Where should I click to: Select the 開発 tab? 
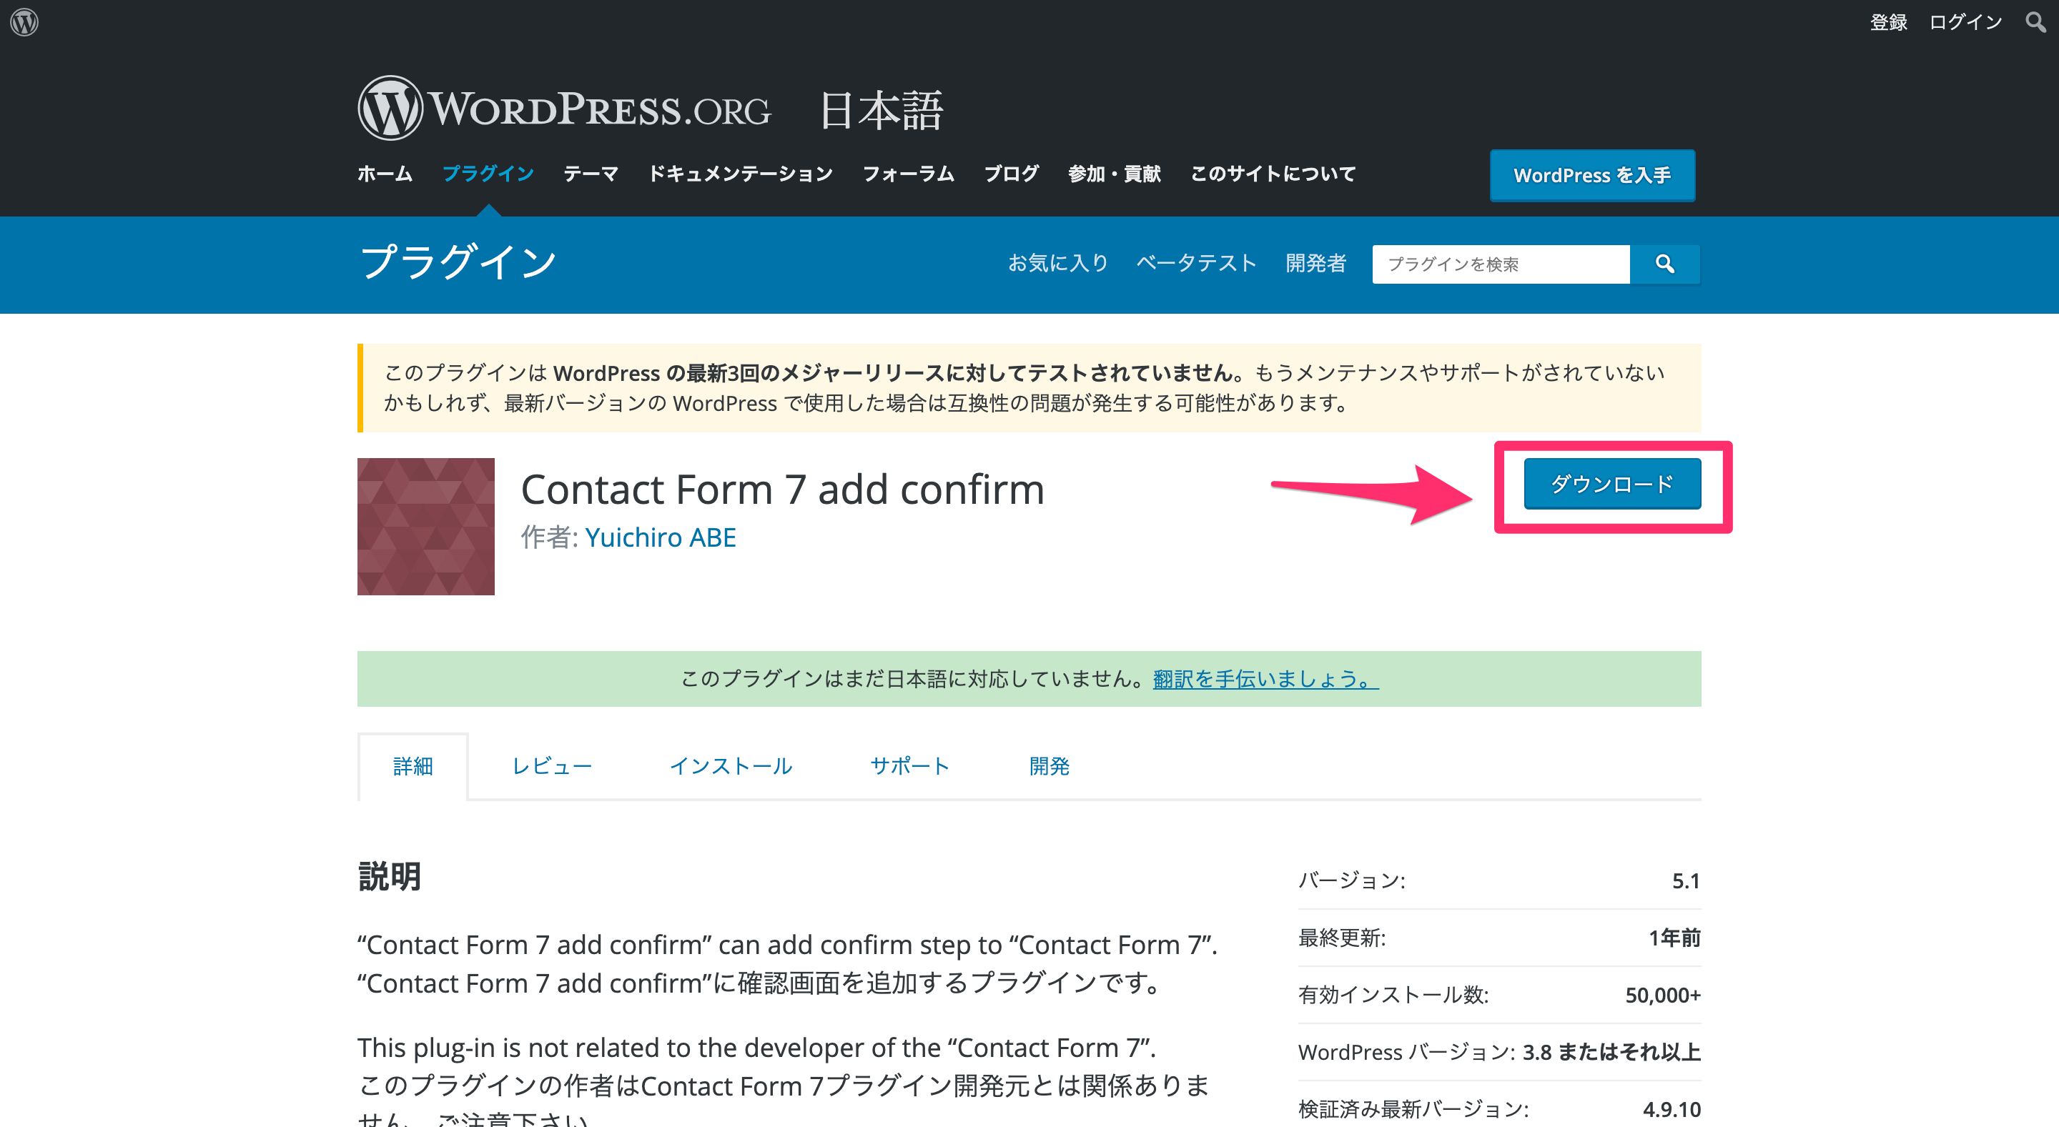point(1049,765)
